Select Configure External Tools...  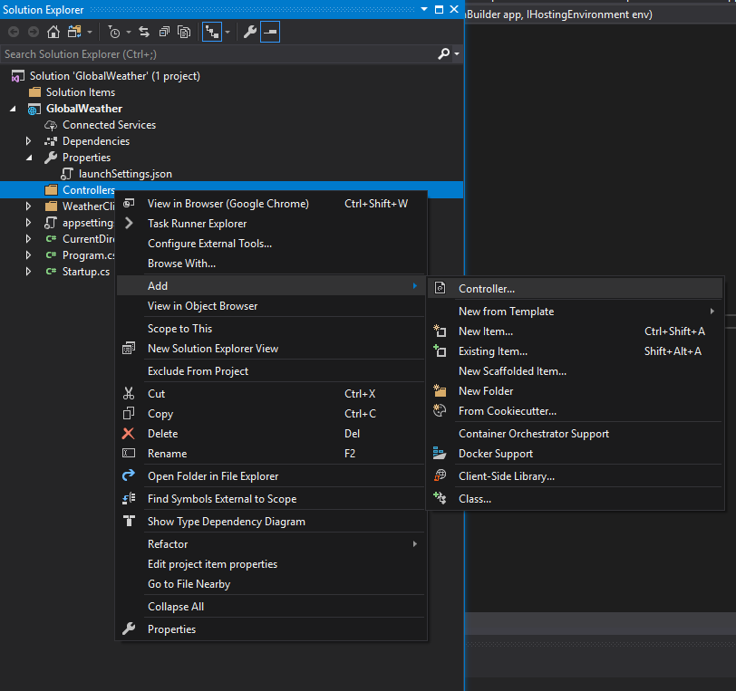point(271,244)
